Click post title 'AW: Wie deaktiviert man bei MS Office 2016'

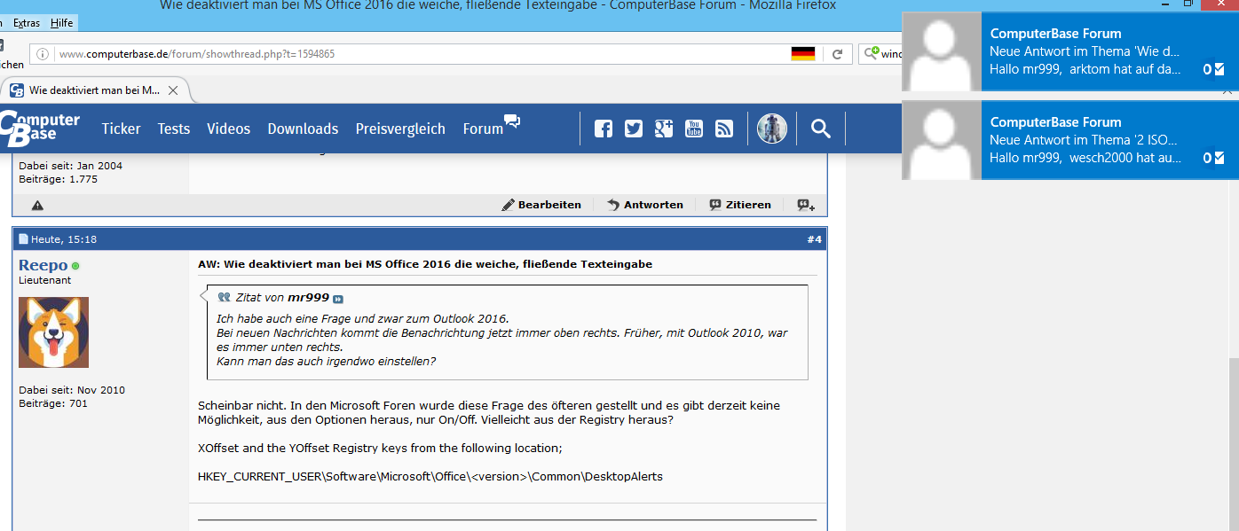(x=425, y=264)
